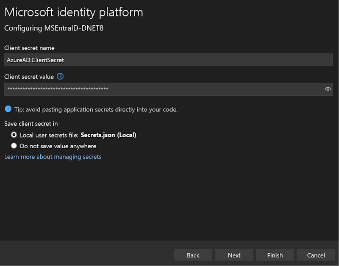Cancel the identity platform wizard
The width and height of the screenshot is (339, 266).
(x=316, y=255)
